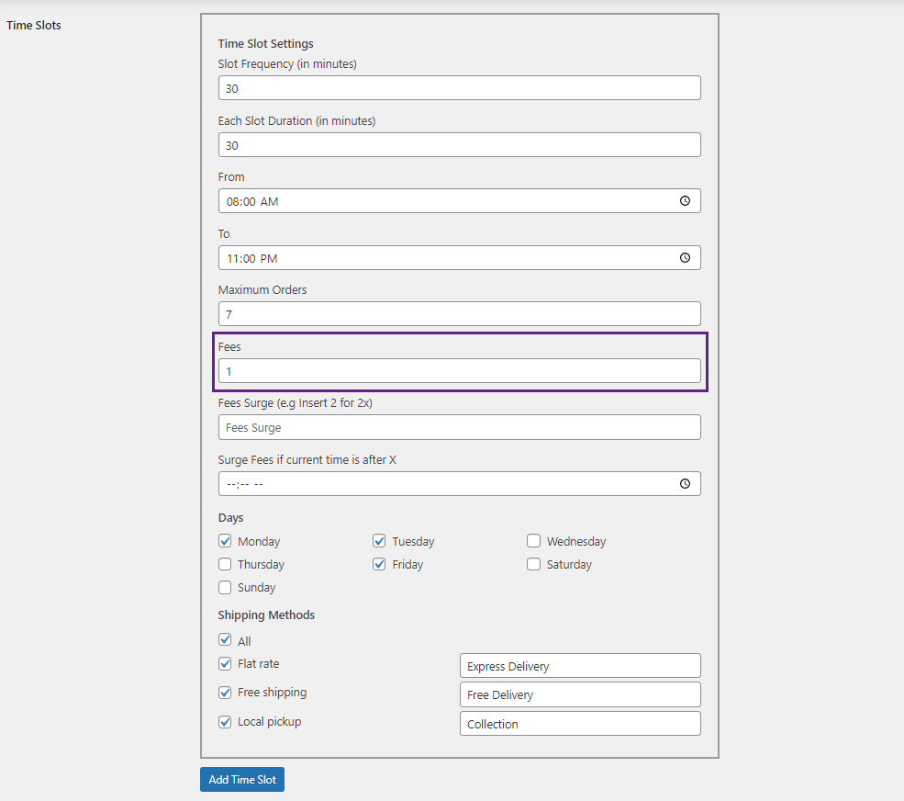
Task: Toggle the All shipping methods checkbox
Action: click(225, 640)
